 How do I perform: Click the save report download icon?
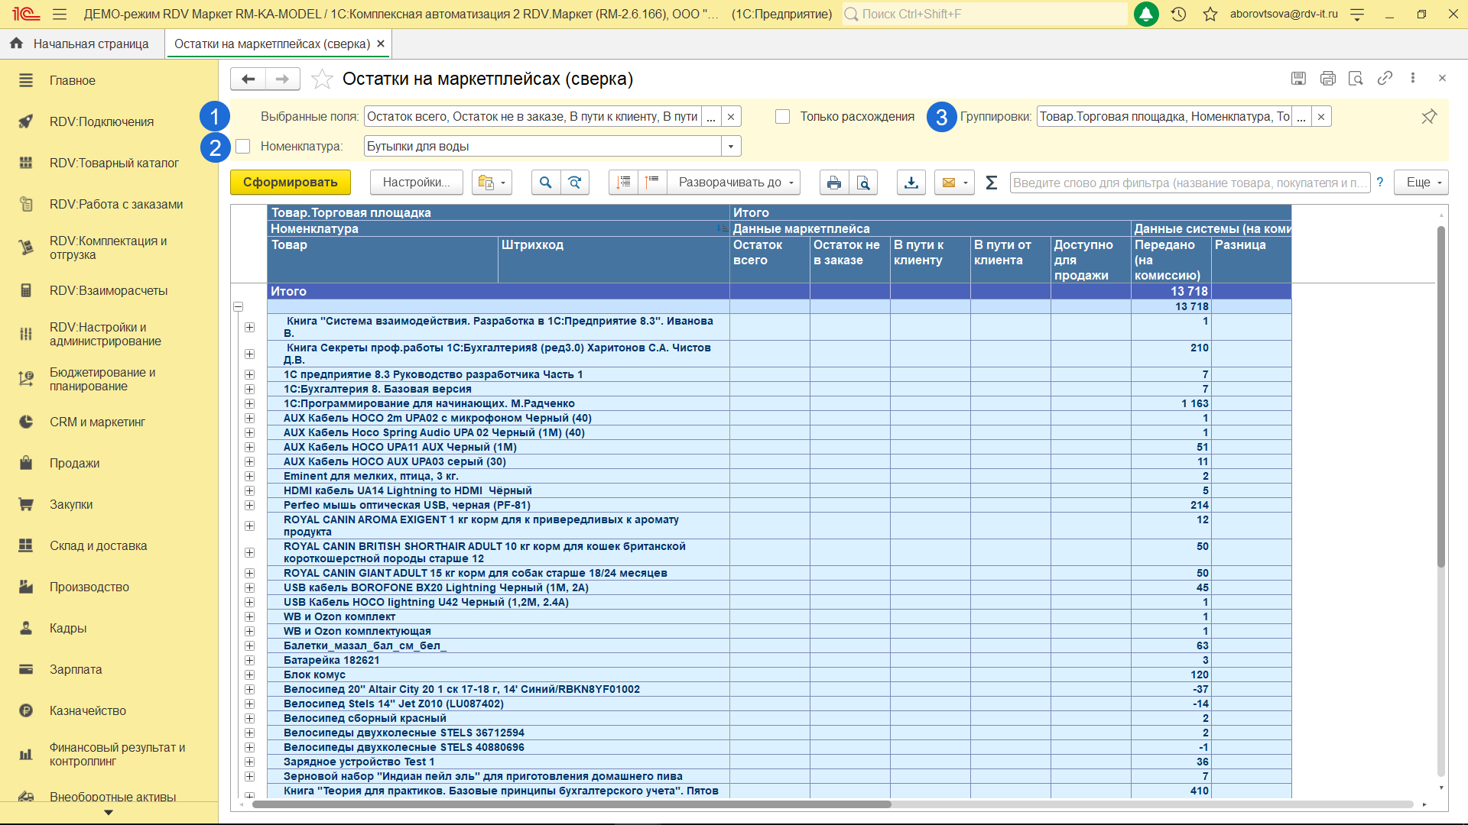(911, 183)
